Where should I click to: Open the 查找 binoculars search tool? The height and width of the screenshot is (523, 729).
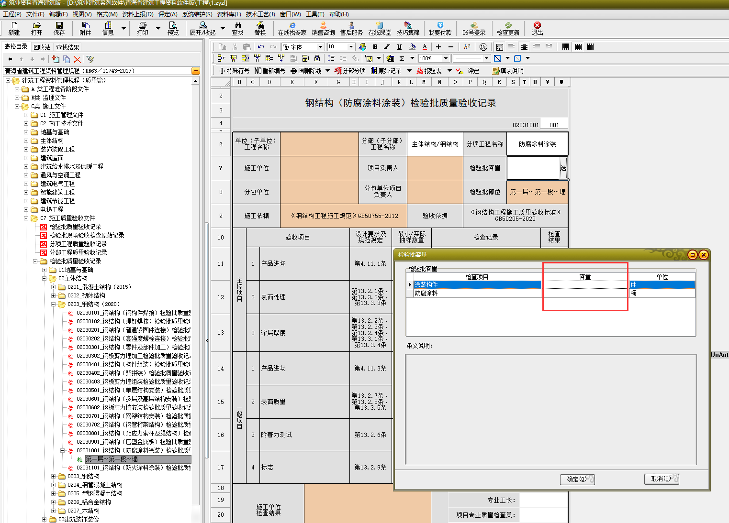coord(238,29)
